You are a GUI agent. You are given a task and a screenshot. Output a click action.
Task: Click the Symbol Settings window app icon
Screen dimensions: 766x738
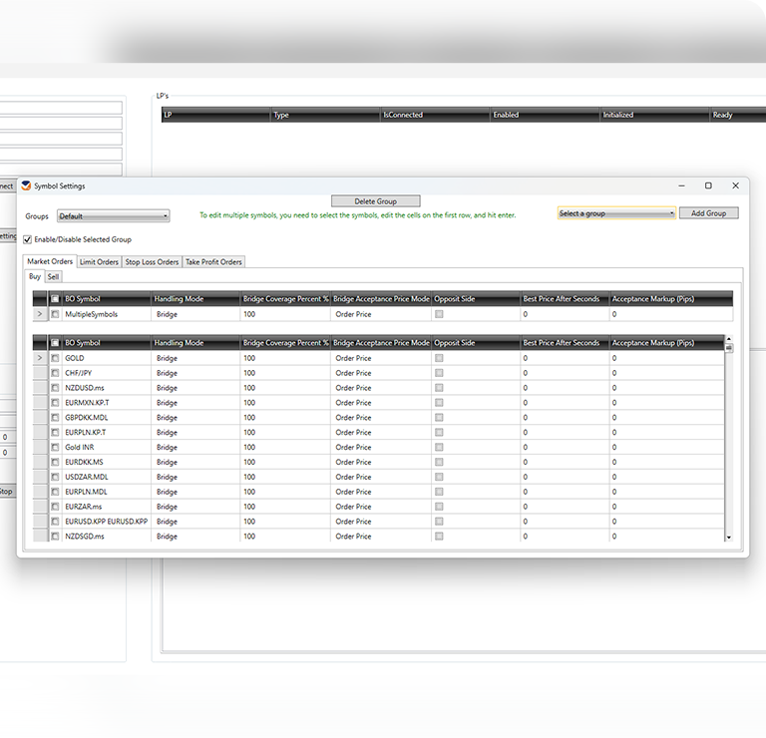tap(26, 185)
